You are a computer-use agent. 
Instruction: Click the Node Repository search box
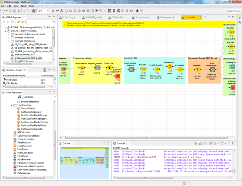tap(37, 97)
